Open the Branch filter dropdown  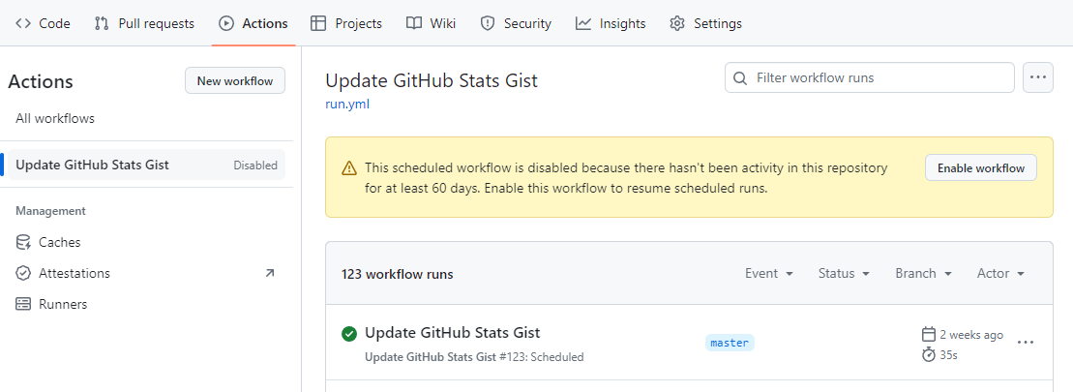[x=923, y=273]
